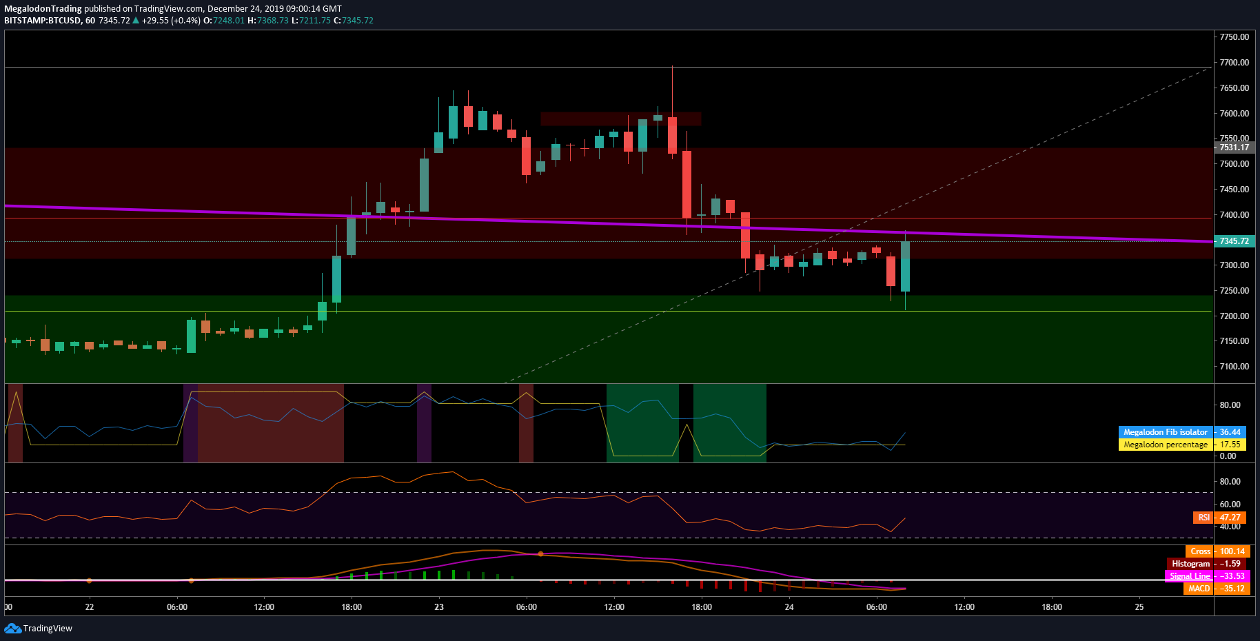
Task: Click the Megalodon percentage label
Action: click(x=1166, y=445)
